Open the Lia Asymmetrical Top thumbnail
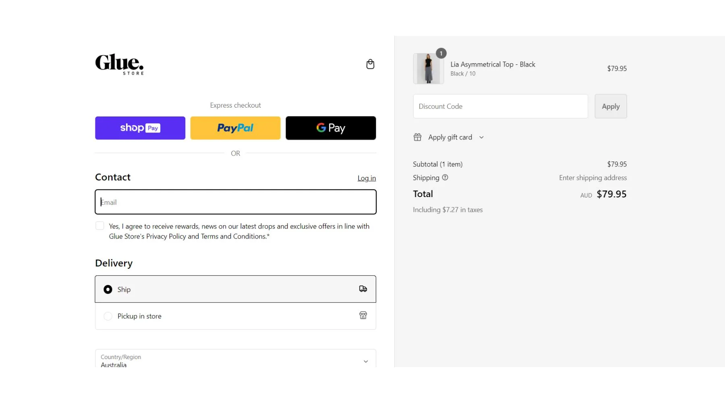 coord(428,69)
